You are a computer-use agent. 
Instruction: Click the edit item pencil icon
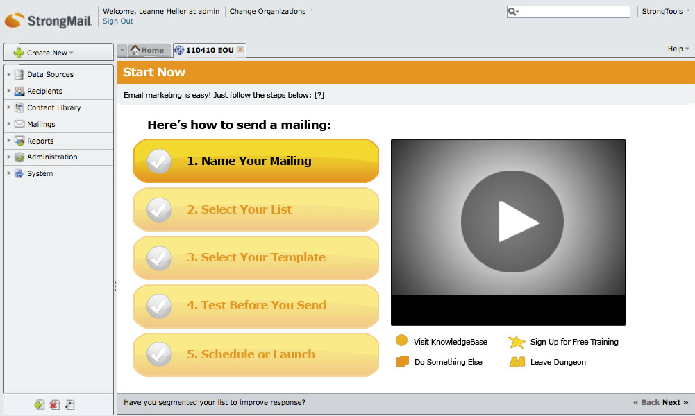69,404
